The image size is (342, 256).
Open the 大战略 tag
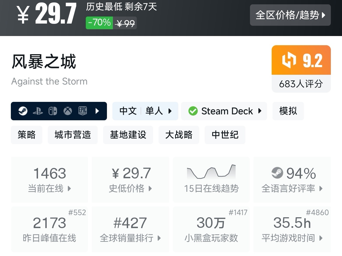tap(179, 135)
